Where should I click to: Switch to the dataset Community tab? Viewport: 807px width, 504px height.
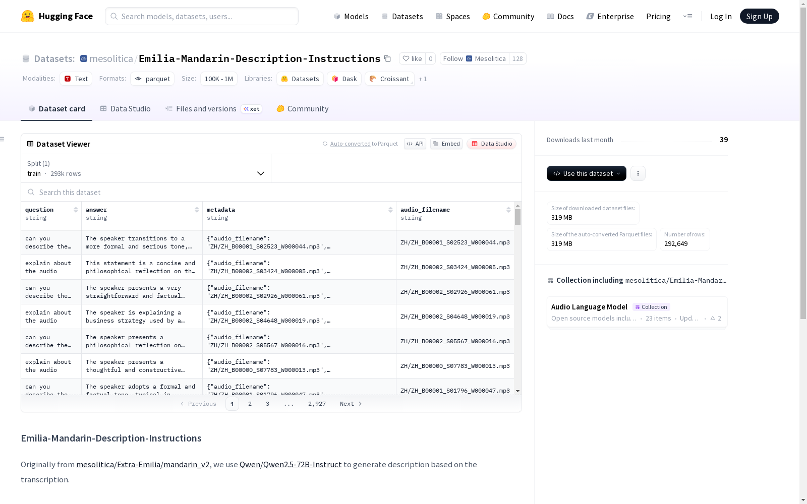[303, 109]
